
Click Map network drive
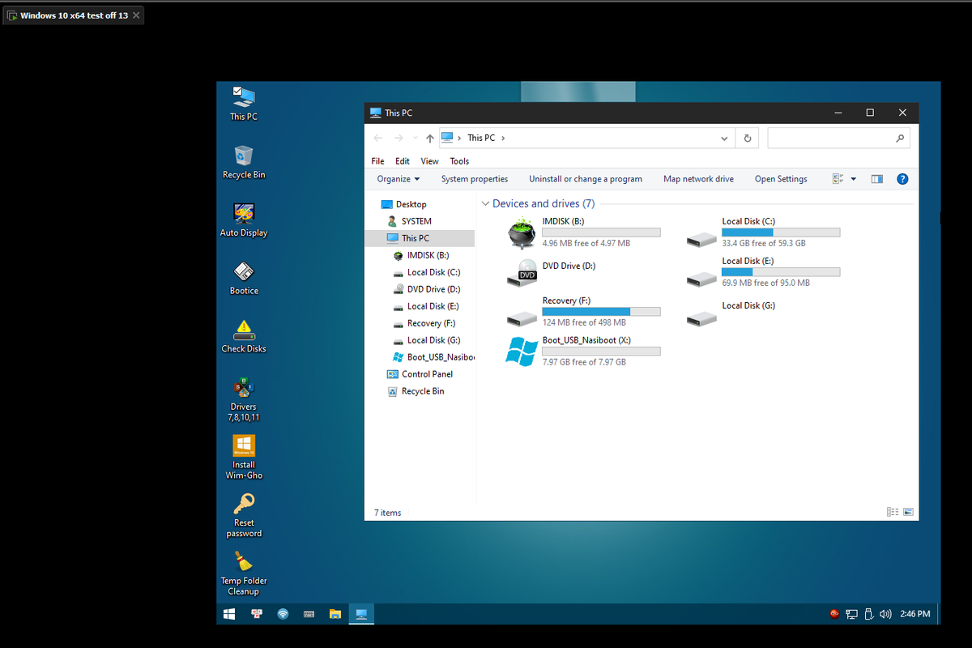698,179
